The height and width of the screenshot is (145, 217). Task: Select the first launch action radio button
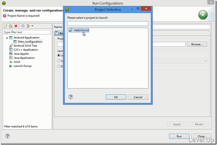59,55
